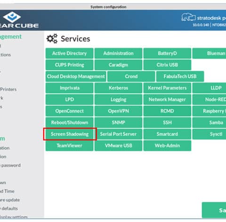Open the Screen Shadowing service

[69, 134]
